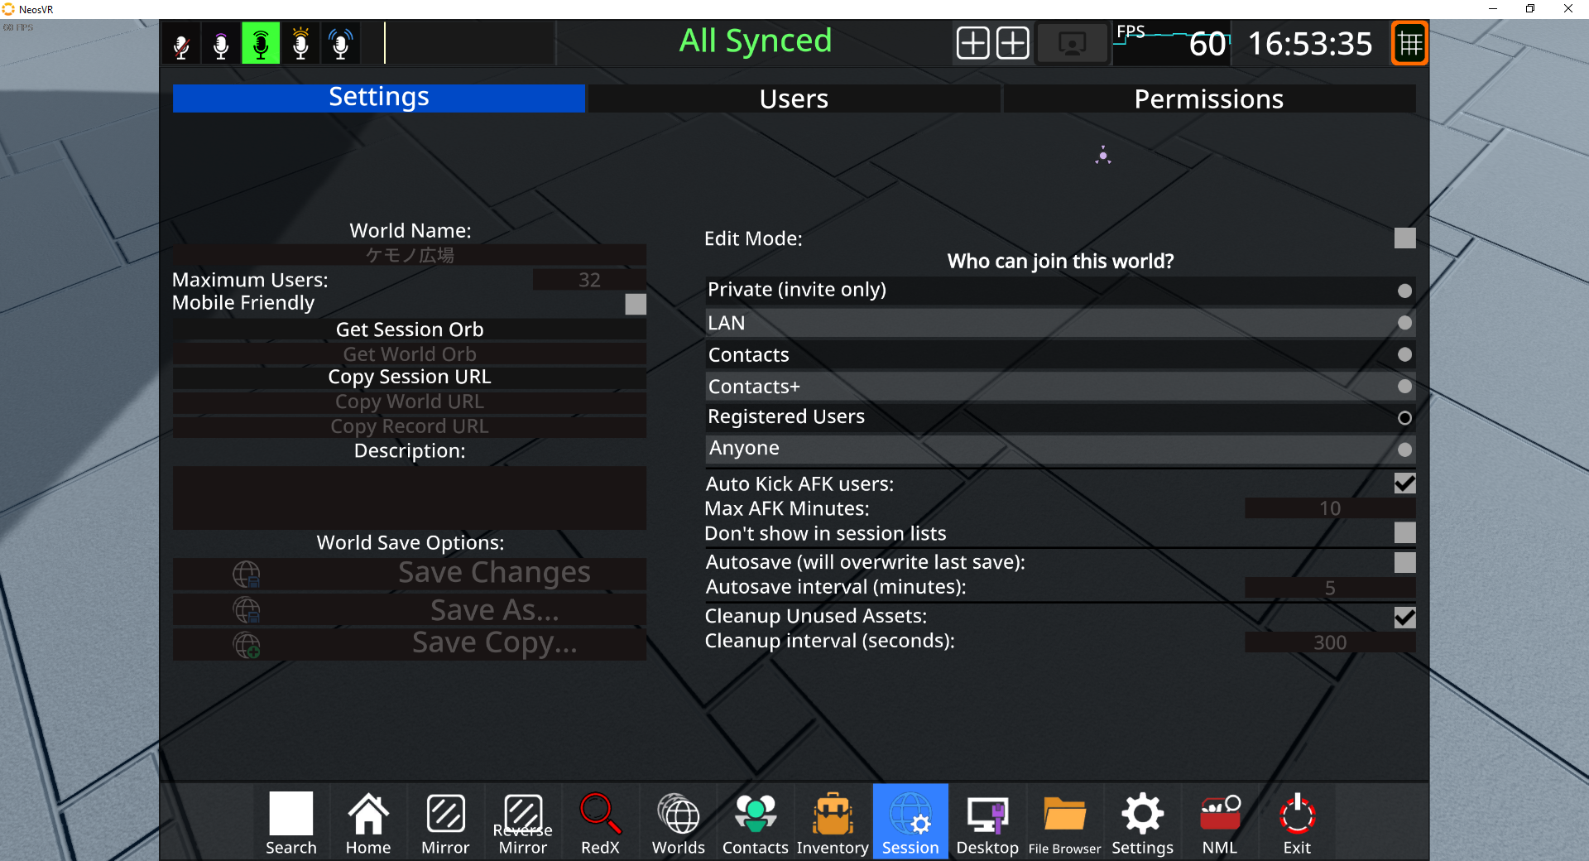
Task: Open the Mirror panel
Action: click(x=445, y=821)
